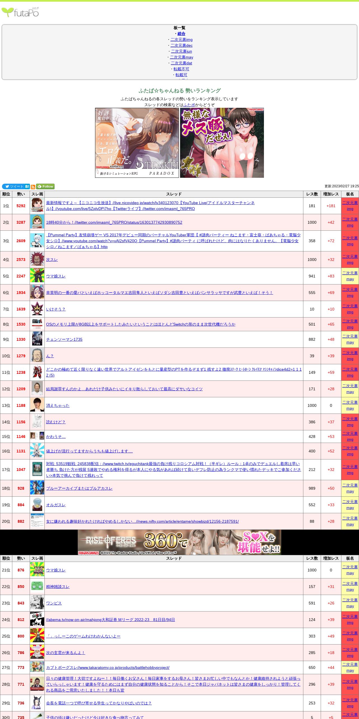Open the オルガスレ thread link
This screenshot has height=719, width=359.
point(56,505)
